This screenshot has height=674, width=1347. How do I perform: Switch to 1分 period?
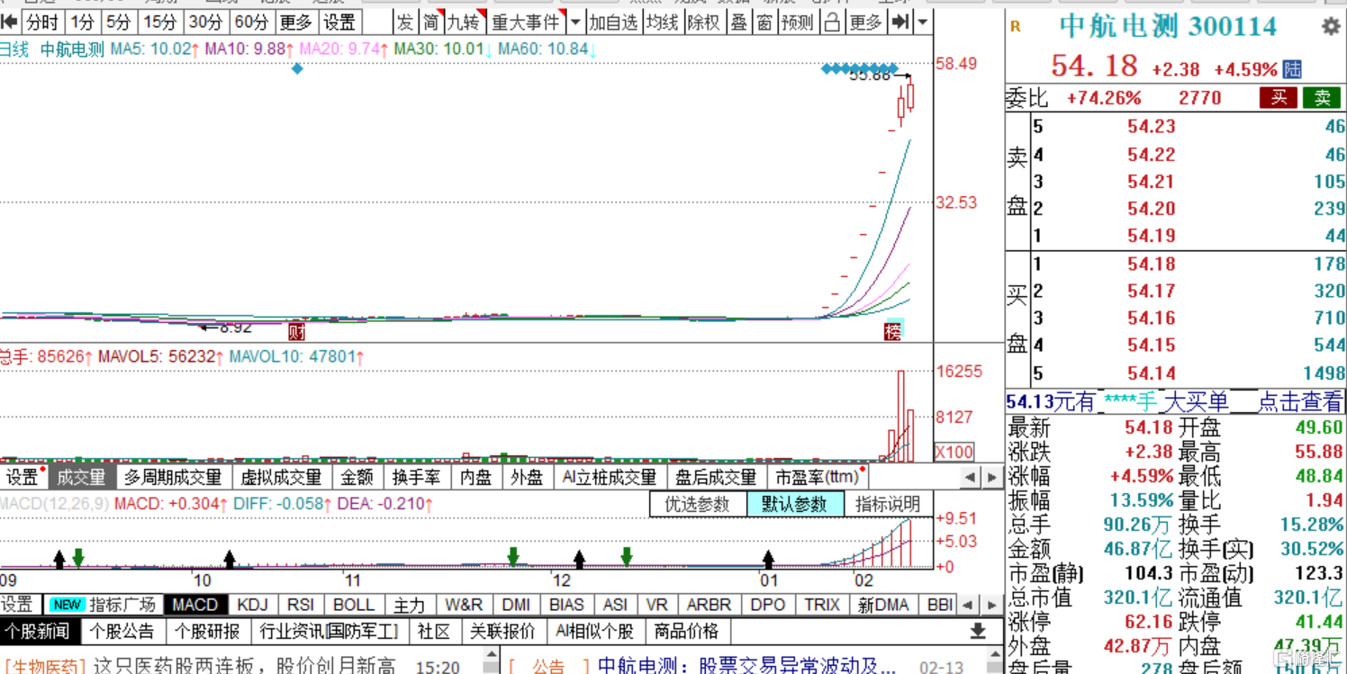tap(82, 22)
